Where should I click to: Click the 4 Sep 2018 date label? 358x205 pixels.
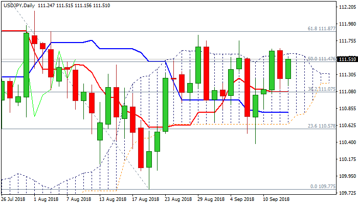(242, 199)
